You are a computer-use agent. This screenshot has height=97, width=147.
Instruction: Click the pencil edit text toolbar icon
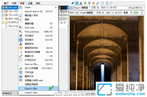[98, 3]
